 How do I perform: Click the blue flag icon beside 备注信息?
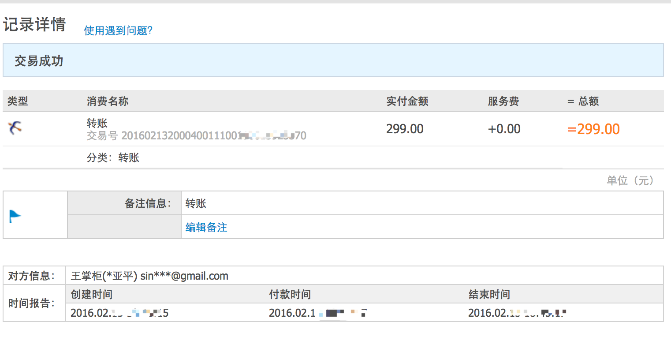pyautogui.click(x=15, y=216)
